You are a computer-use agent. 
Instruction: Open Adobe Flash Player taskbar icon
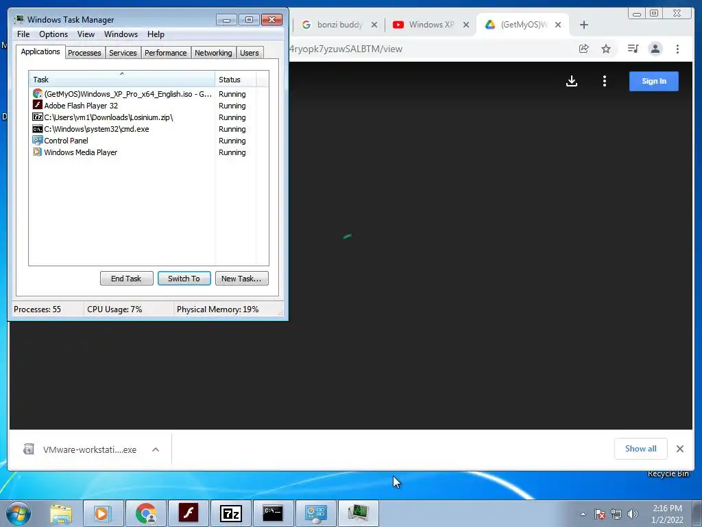[x=189, y=513]
